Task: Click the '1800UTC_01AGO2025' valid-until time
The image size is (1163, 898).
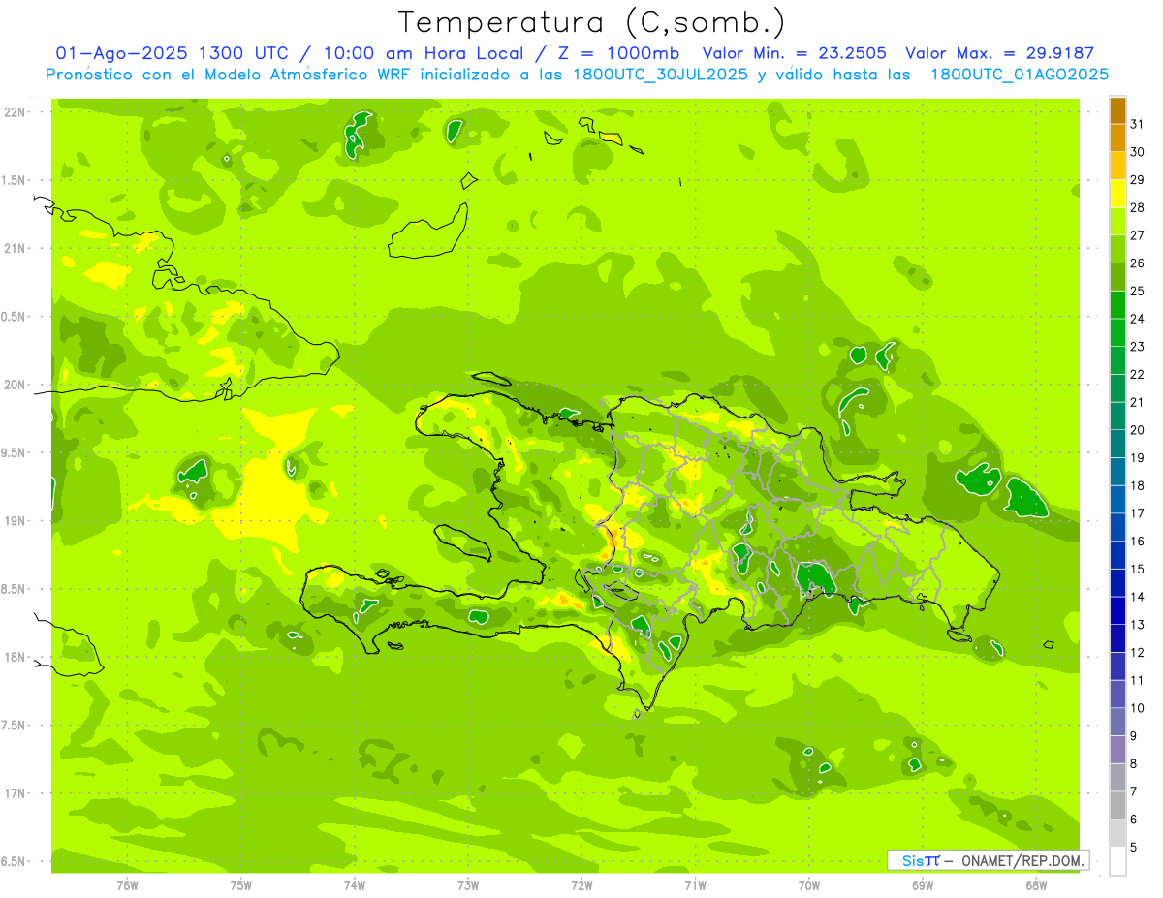Action: point(1020,74)
